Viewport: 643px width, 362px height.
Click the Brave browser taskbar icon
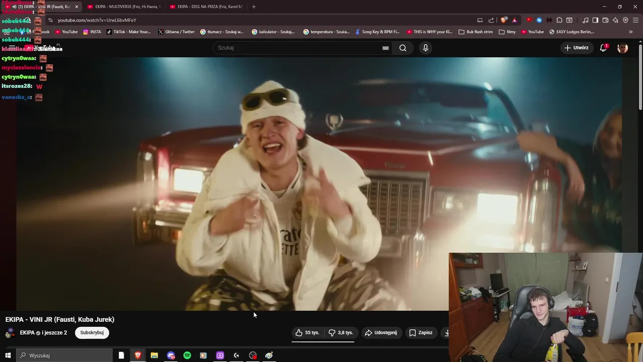(138, 355)
